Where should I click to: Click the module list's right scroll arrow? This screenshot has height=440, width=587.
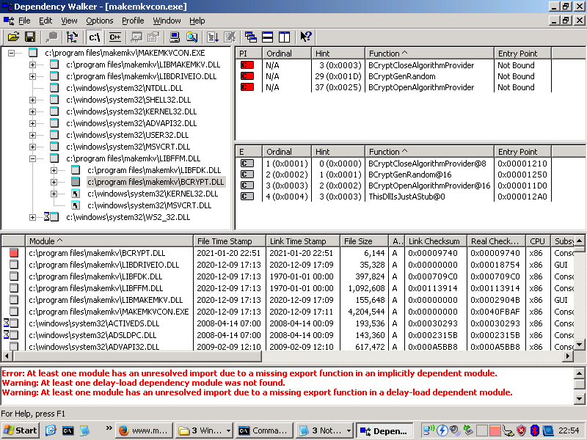(568, 356)
